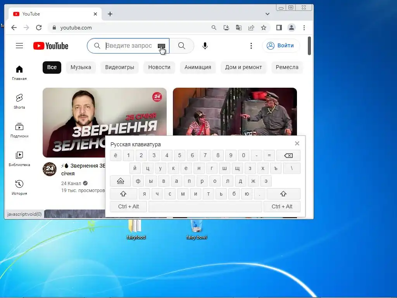Click the й key on keyboard
This screenshot has width=397, height=298.
click(x=135, y=168)
